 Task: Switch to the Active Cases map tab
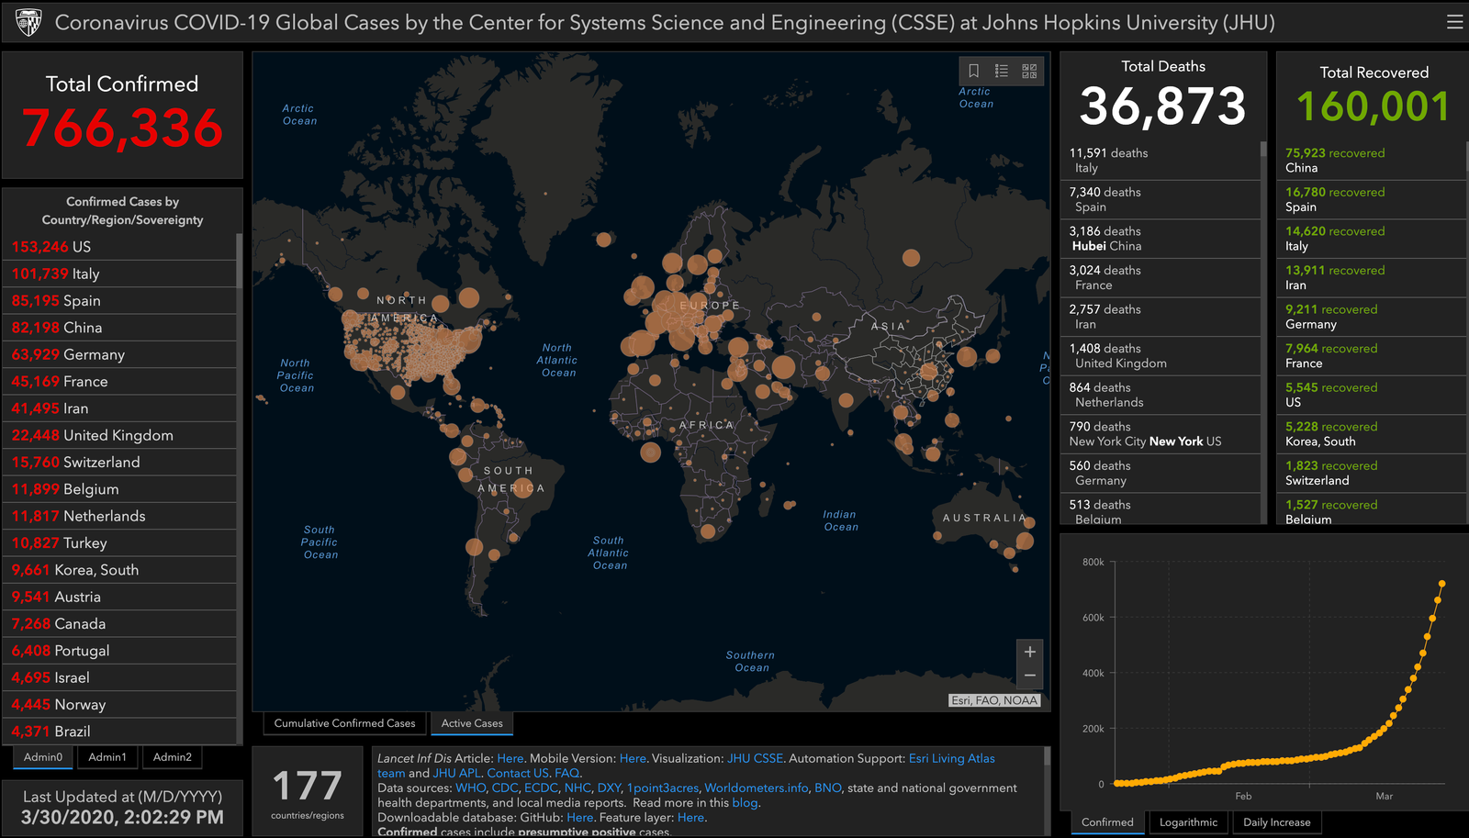tap(472, 723)
